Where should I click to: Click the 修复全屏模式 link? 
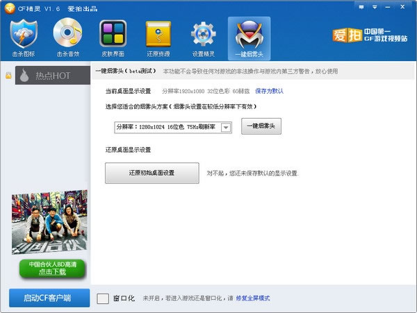pyautogui.click(x=253, y=298)
